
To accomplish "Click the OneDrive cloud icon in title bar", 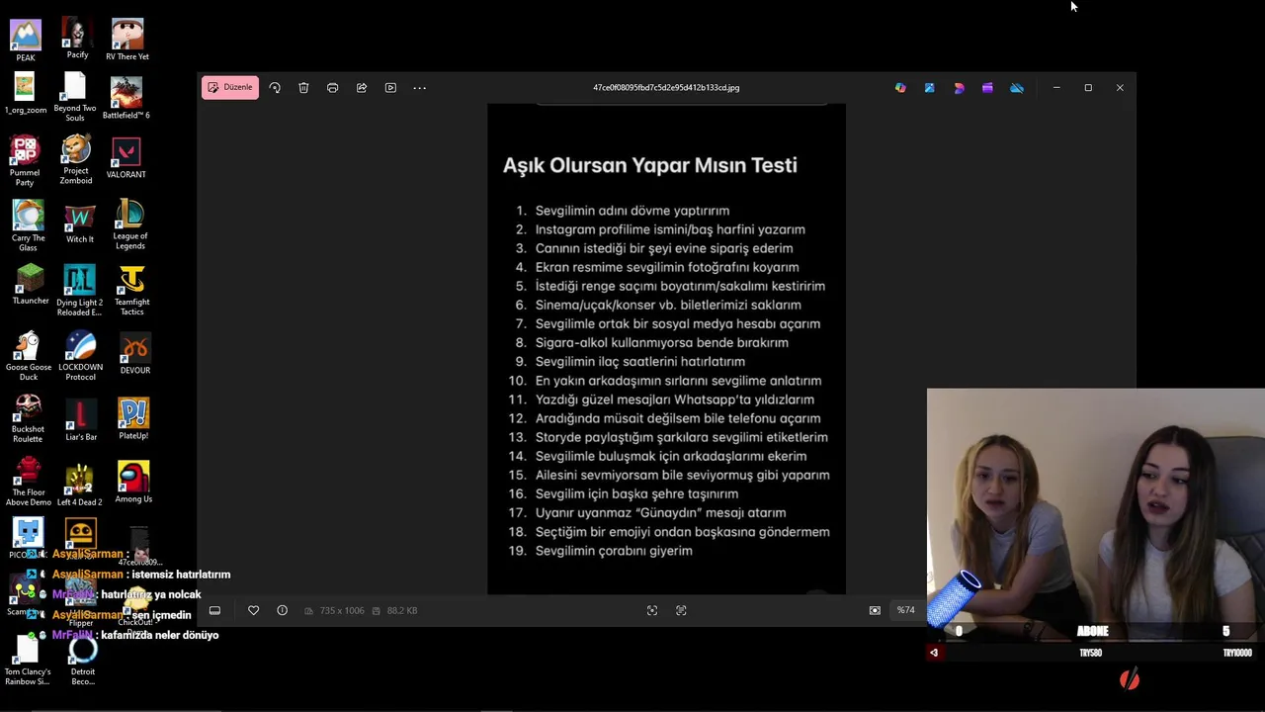I will click(1017, 88).
